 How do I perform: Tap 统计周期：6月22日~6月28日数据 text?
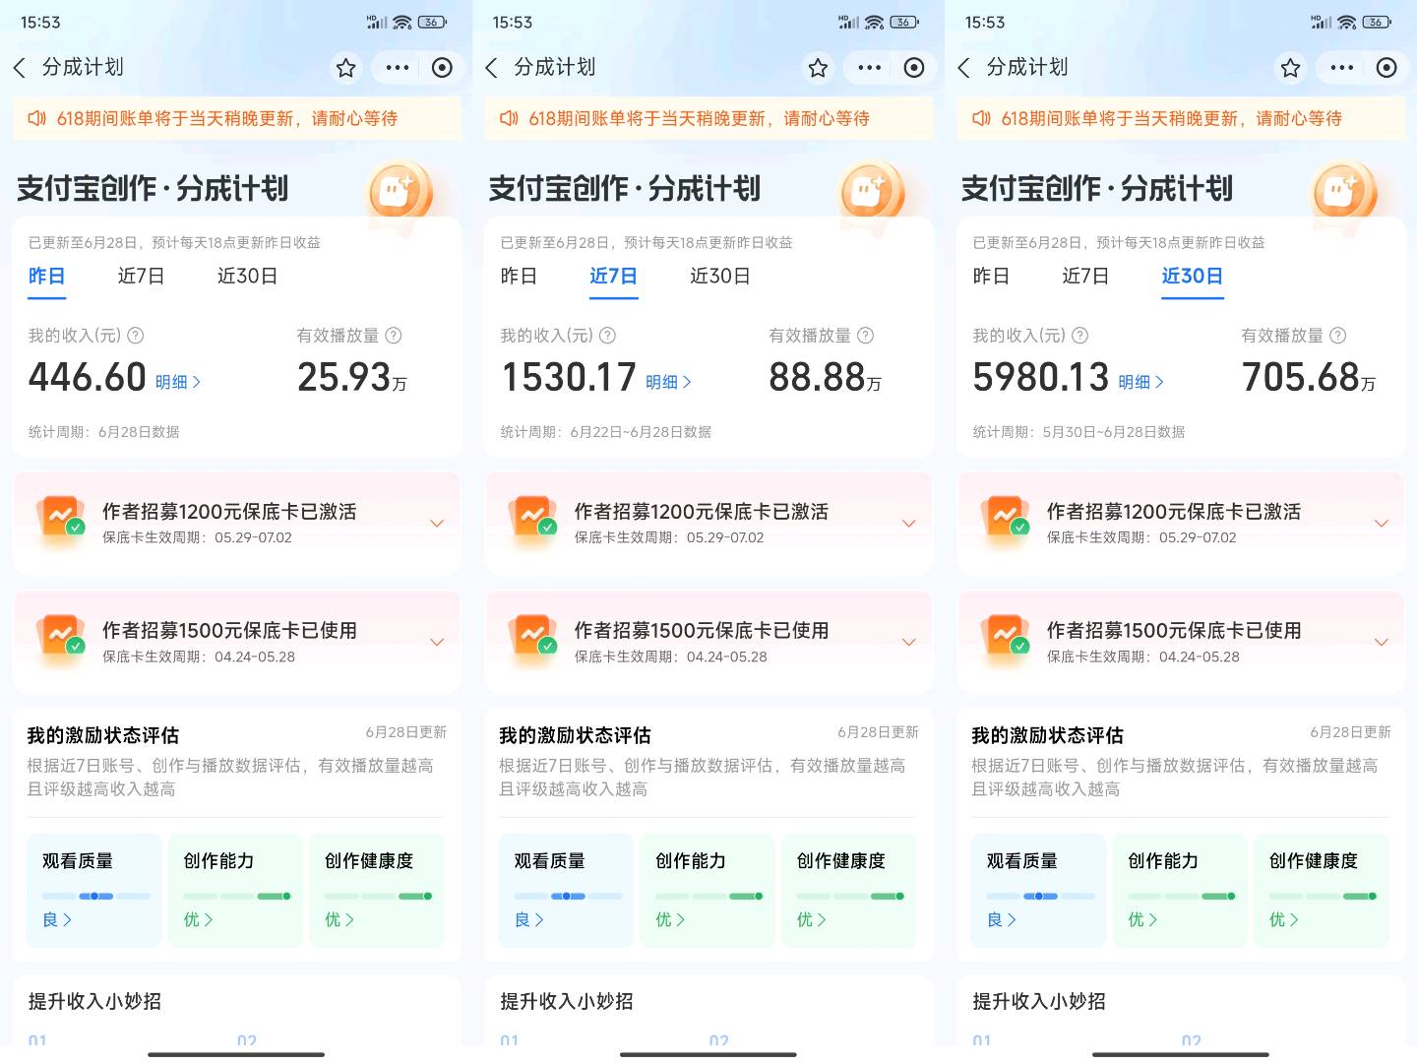pyautogui.click(x=605, y=432)
